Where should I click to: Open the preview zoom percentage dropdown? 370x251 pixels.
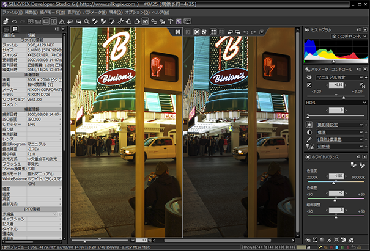tap(133, 241)
